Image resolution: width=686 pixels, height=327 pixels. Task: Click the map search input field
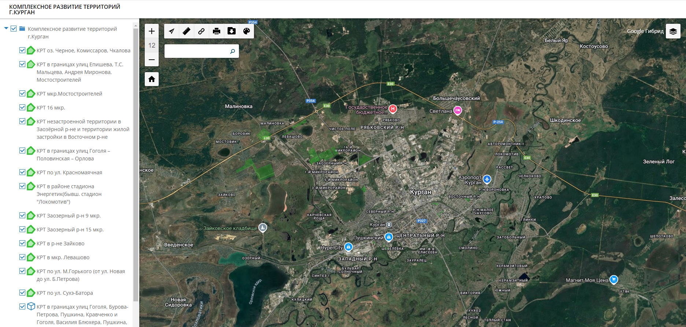[x=197, y=51]
